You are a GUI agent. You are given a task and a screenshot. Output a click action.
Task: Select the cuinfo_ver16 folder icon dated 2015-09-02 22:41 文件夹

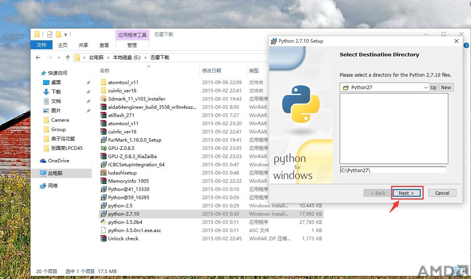tap(103, 91)
